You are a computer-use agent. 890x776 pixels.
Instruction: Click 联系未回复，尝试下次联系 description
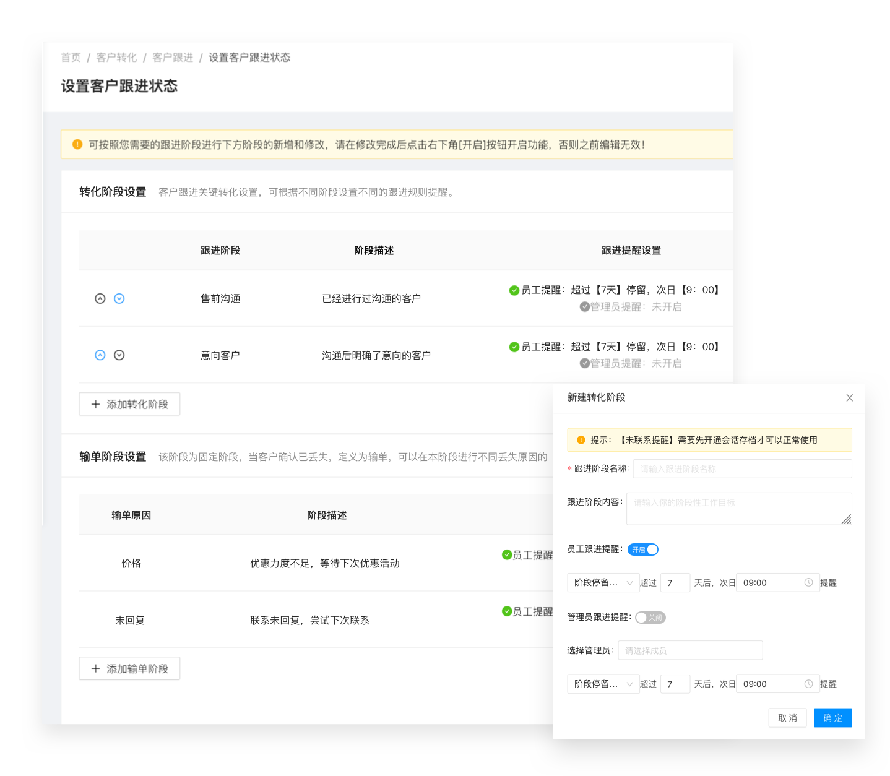point(309,620)
